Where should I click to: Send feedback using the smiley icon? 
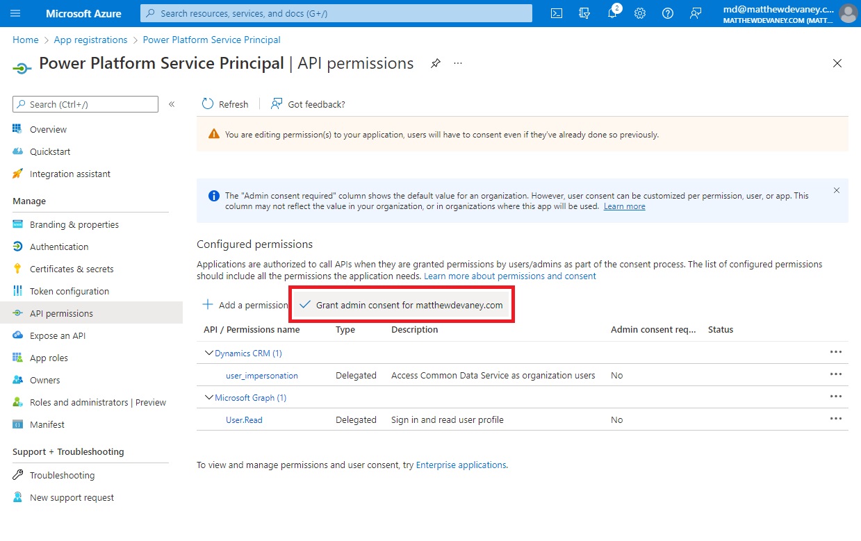pyautogui.click(x=696, y=13)
